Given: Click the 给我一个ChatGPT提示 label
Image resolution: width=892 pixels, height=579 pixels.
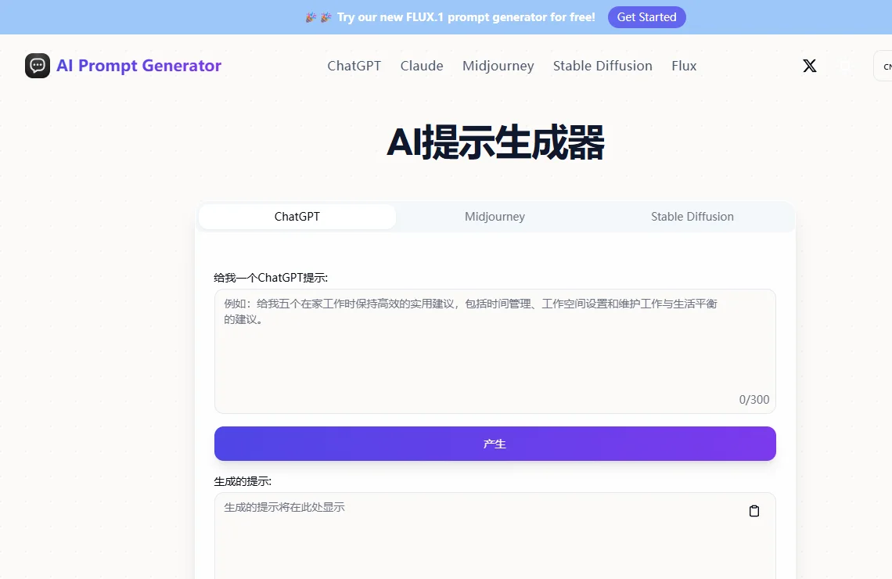Looking at the screenshot, I should (271, 278).
